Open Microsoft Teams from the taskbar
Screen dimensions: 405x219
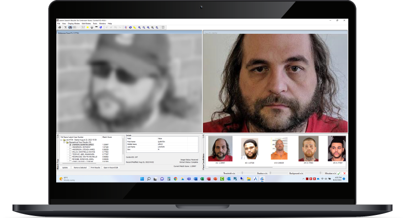[189, 179]
